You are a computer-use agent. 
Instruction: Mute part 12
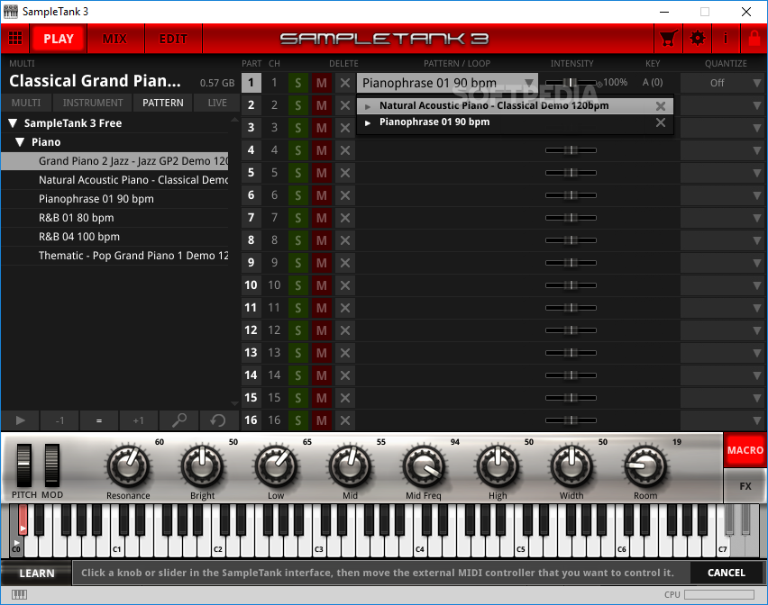click(x=321, y=330)
